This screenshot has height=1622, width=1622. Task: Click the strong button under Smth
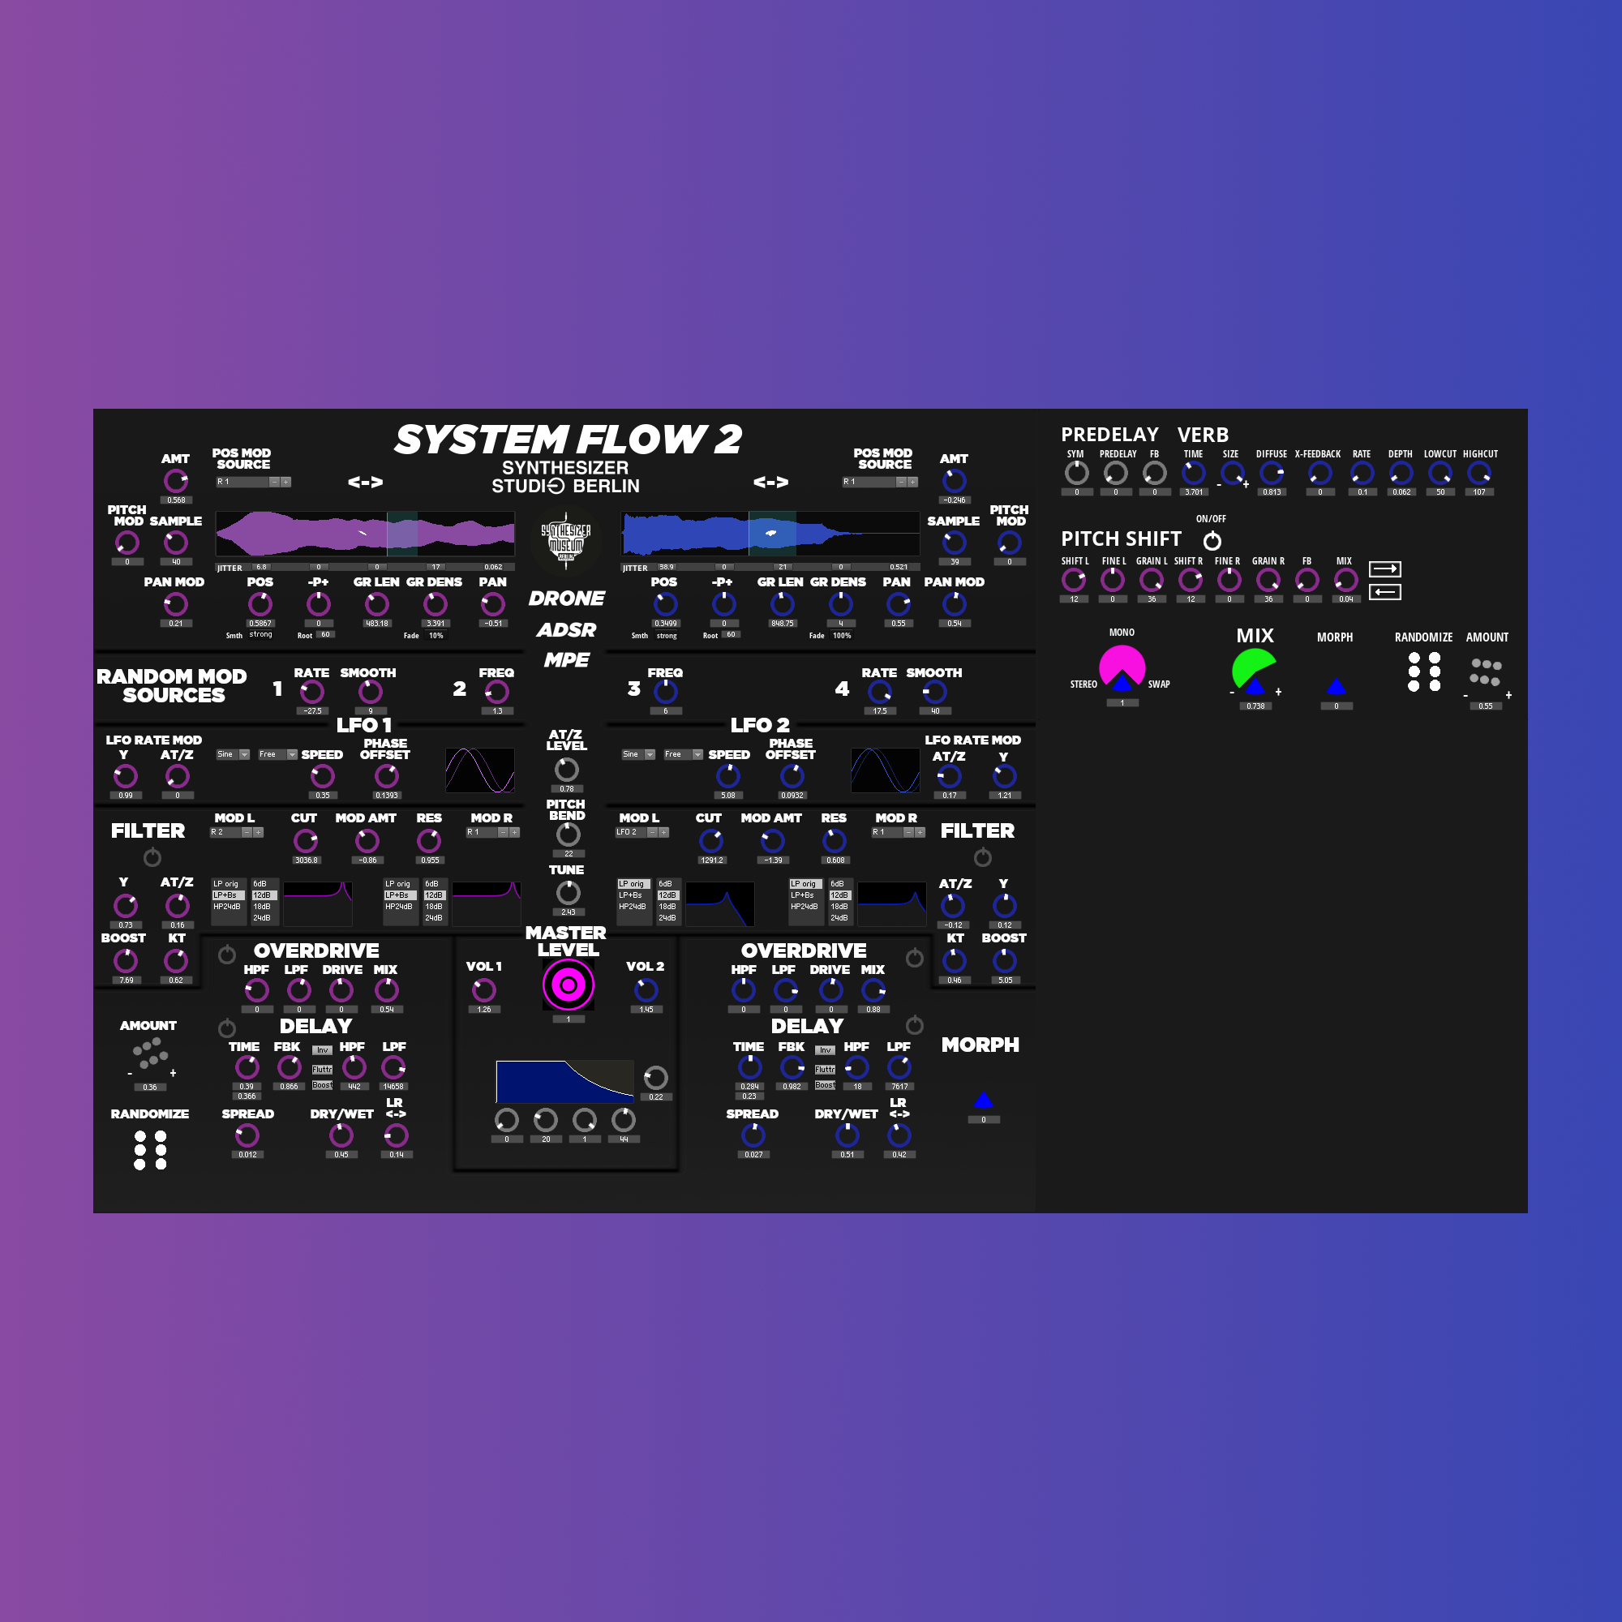[260, 636]
